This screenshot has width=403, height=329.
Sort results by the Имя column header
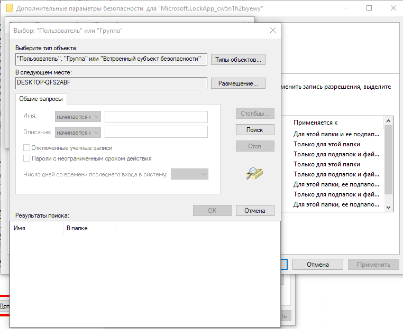pos(36,228)
